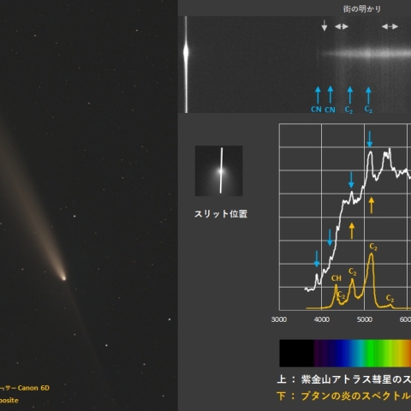Screen dimensions: 411x411
Task: Click the rainbow wavelength color bar
Action: (x=345, y=353)
